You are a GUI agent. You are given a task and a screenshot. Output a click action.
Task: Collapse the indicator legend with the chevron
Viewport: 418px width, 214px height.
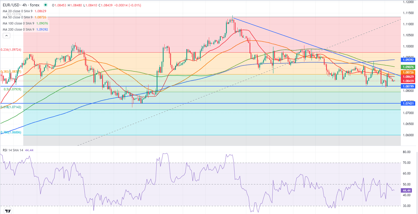(x=7, y=36)
